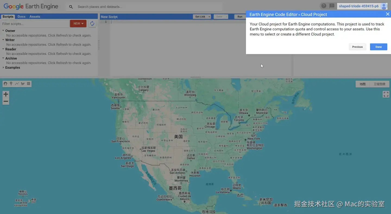Click the search magnifier icon
391x214 pixels.
tap(71, 7)
